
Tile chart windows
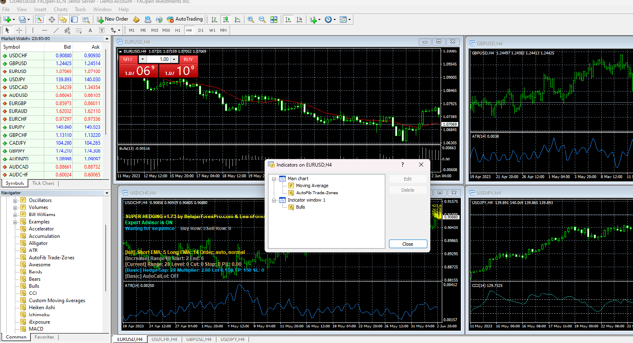point(274,19)
